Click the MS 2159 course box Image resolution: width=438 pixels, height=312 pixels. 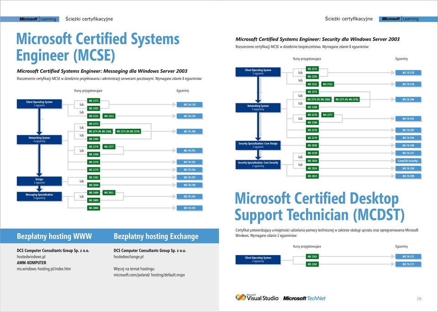[x=312, y=153]
